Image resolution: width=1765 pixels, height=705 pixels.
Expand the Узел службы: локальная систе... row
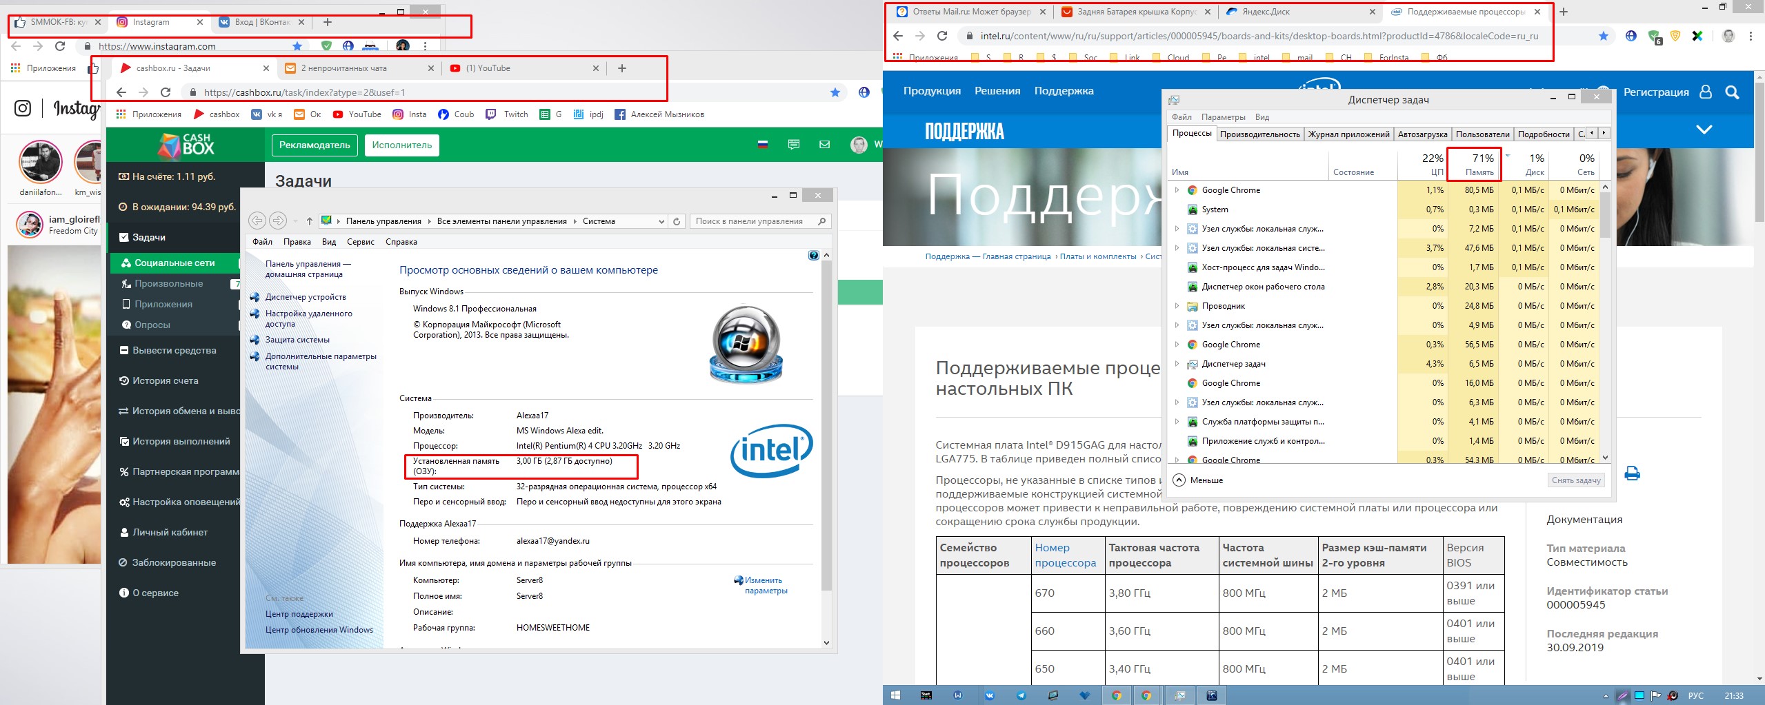(x=1177, y=248)
